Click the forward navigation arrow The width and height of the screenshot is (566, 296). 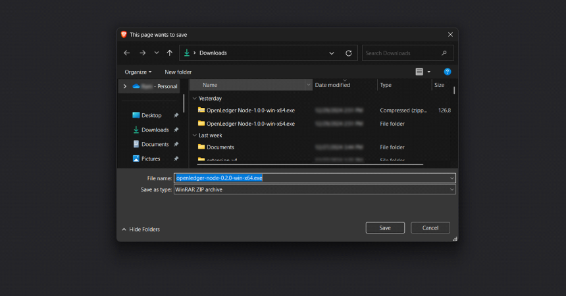143,53
